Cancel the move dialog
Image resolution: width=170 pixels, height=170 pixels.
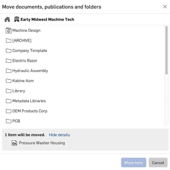pos(158,163)
